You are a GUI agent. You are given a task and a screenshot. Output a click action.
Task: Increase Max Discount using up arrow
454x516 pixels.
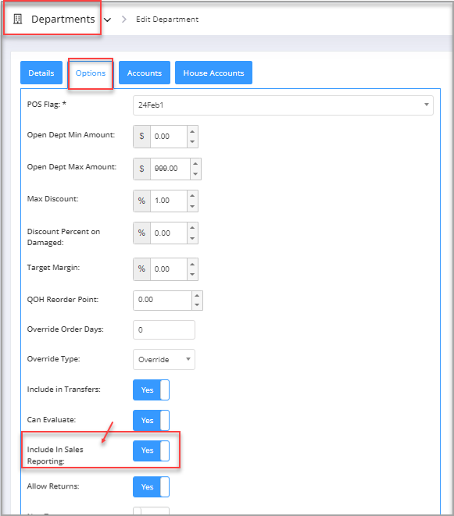(192, 196)
